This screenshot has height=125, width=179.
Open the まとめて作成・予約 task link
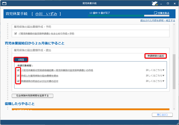pyautogui.click(x=46, y=33)
